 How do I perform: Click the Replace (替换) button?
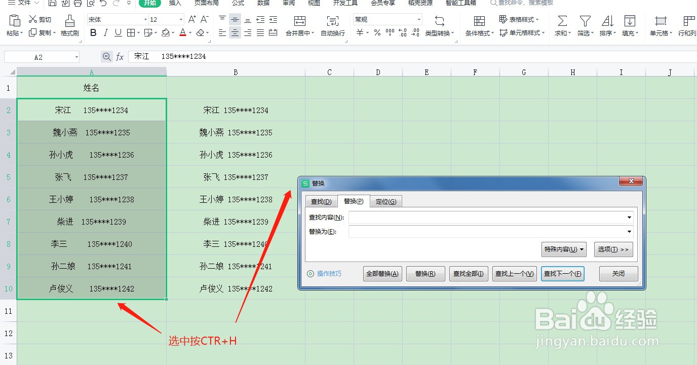(425, 274)
